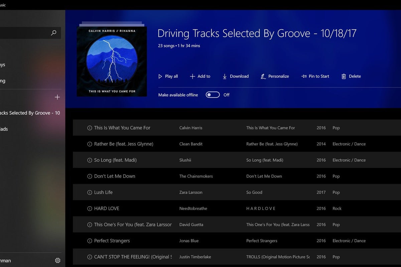Open album Rather Be (feat. Jess Glynne)
This screenshot has height=267, width=401.
(x=272, y=144)
